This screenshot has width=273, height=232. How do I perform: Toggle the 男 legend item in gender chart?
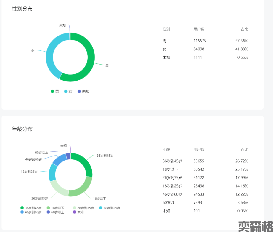(x=55, y=92)
